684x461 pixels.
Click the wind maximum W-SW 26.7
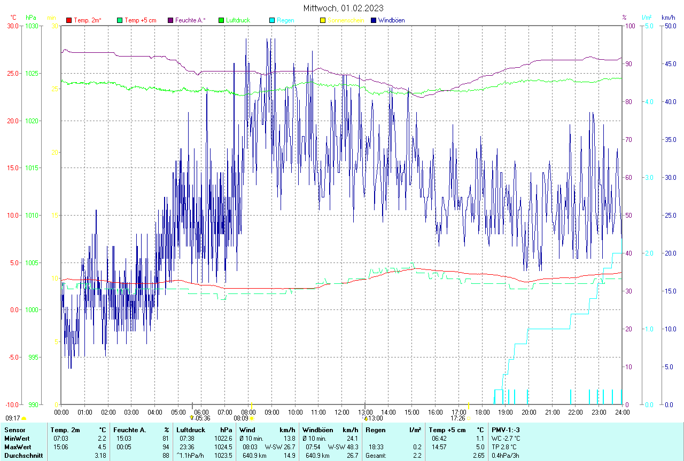coord(280,447)
